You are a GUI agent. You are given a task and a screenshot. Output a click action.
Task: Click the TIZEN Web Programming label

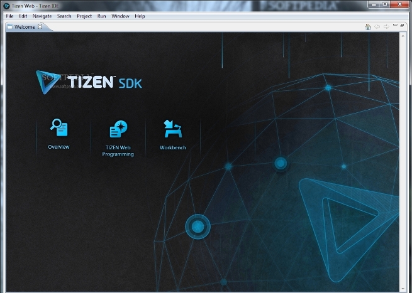[x=118, y=151]
